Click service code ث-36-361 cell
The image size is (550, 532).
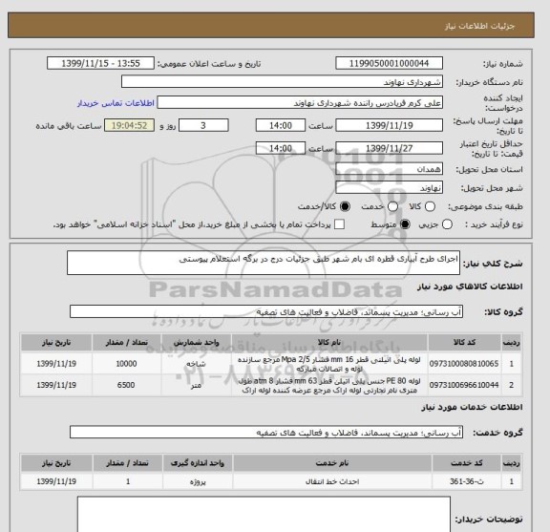coord(467,481)
